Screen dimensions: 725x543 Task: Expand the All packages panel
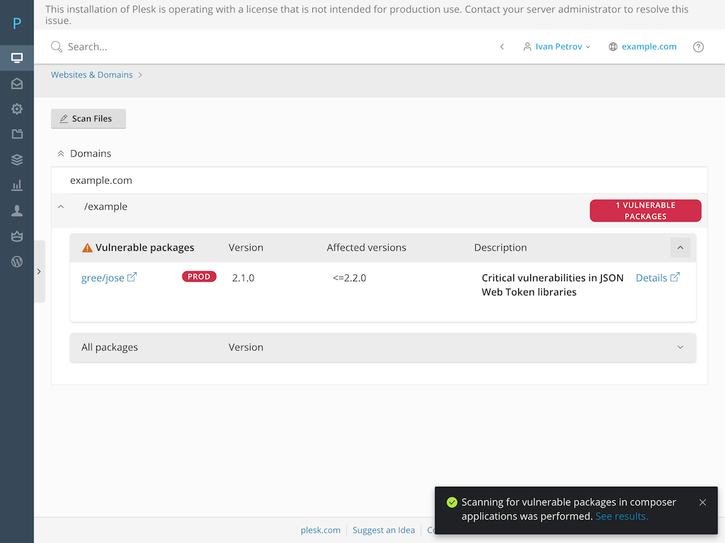pos(680,347)
